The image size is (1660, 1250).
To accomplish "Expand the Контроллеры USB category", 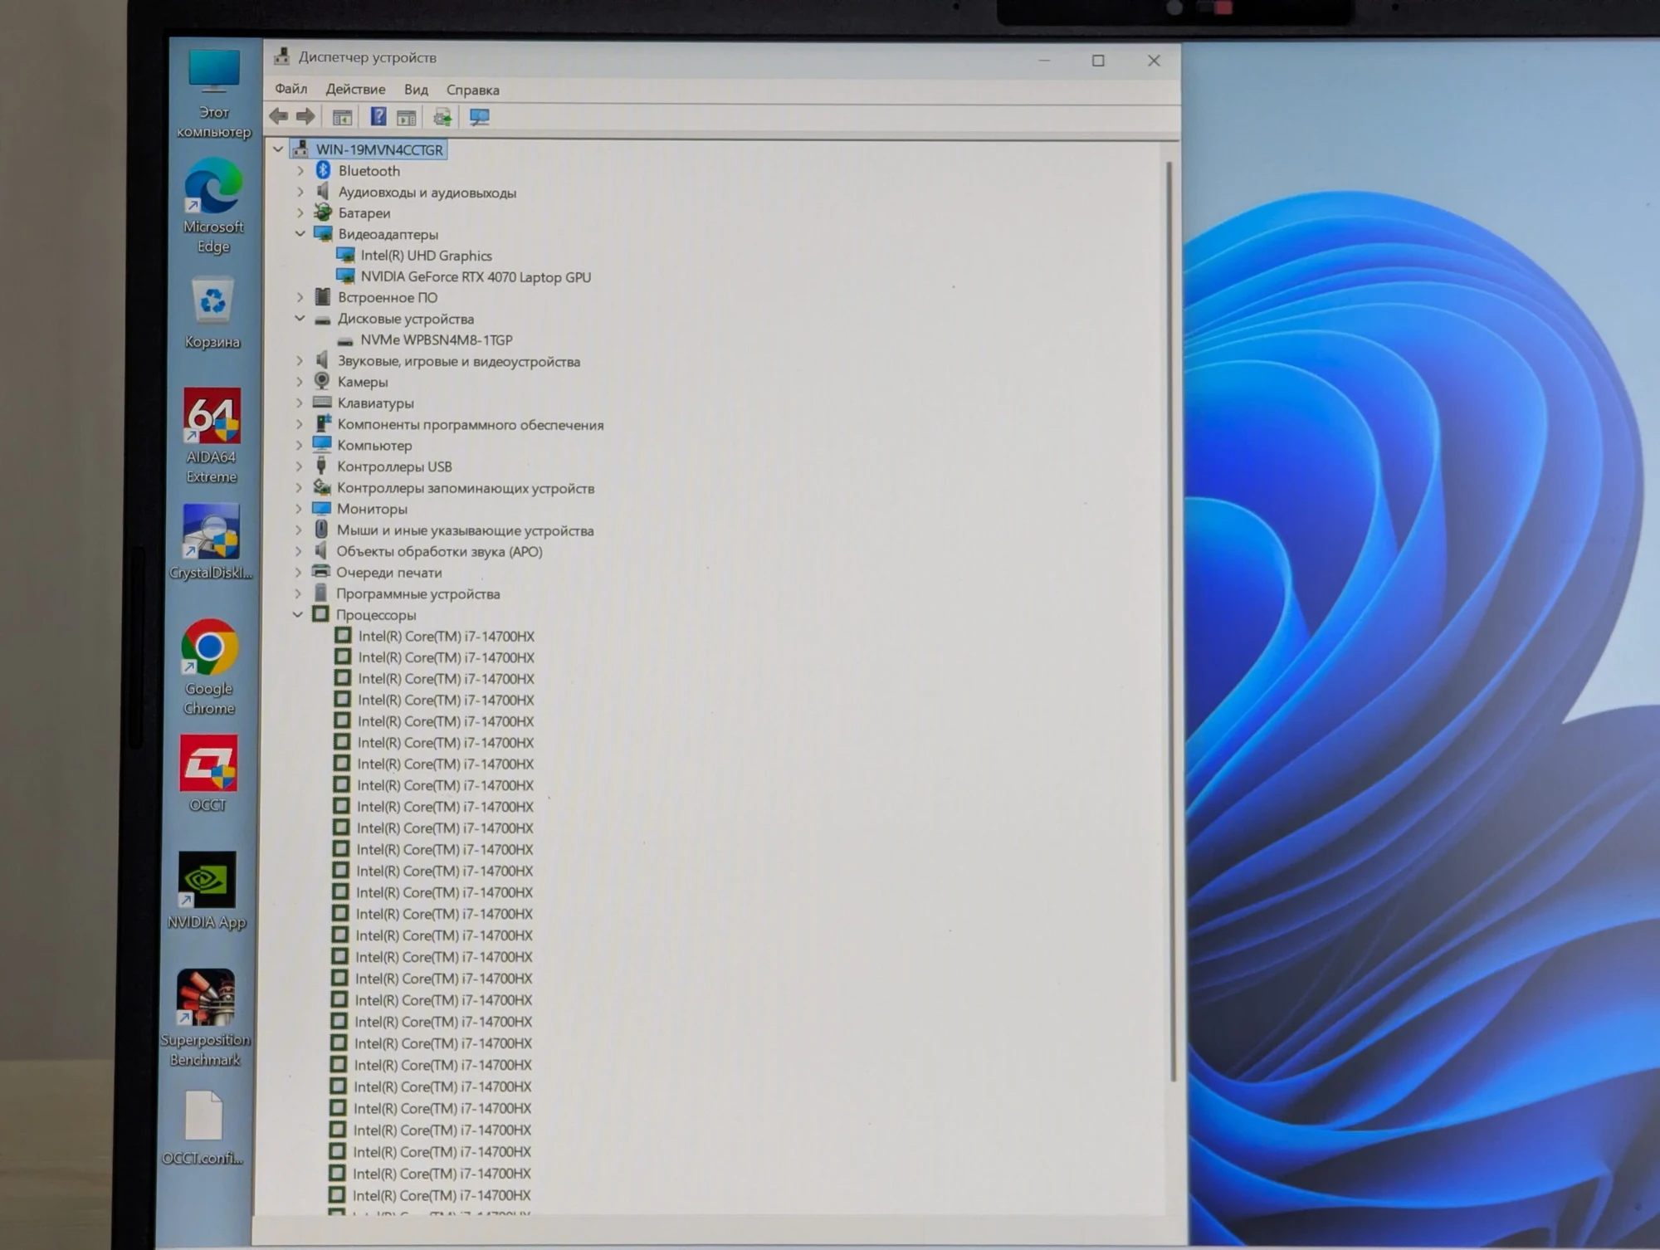I will coord(299,466).
